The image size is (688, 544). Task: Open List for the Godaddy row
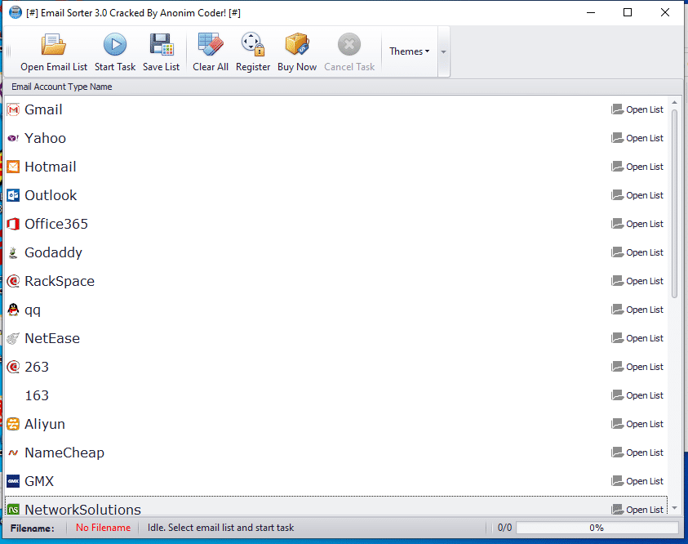[x=637, y=252]
